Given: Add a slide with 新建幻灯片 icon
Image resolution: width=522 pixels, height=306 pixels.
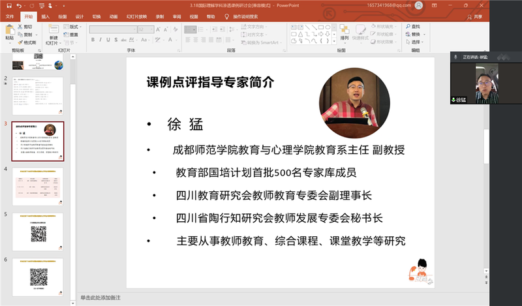Looking at the screenshot, I should (x=54, y=29).
